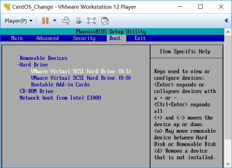
Task: Close the VMware Player window
Action: point(221,7)
